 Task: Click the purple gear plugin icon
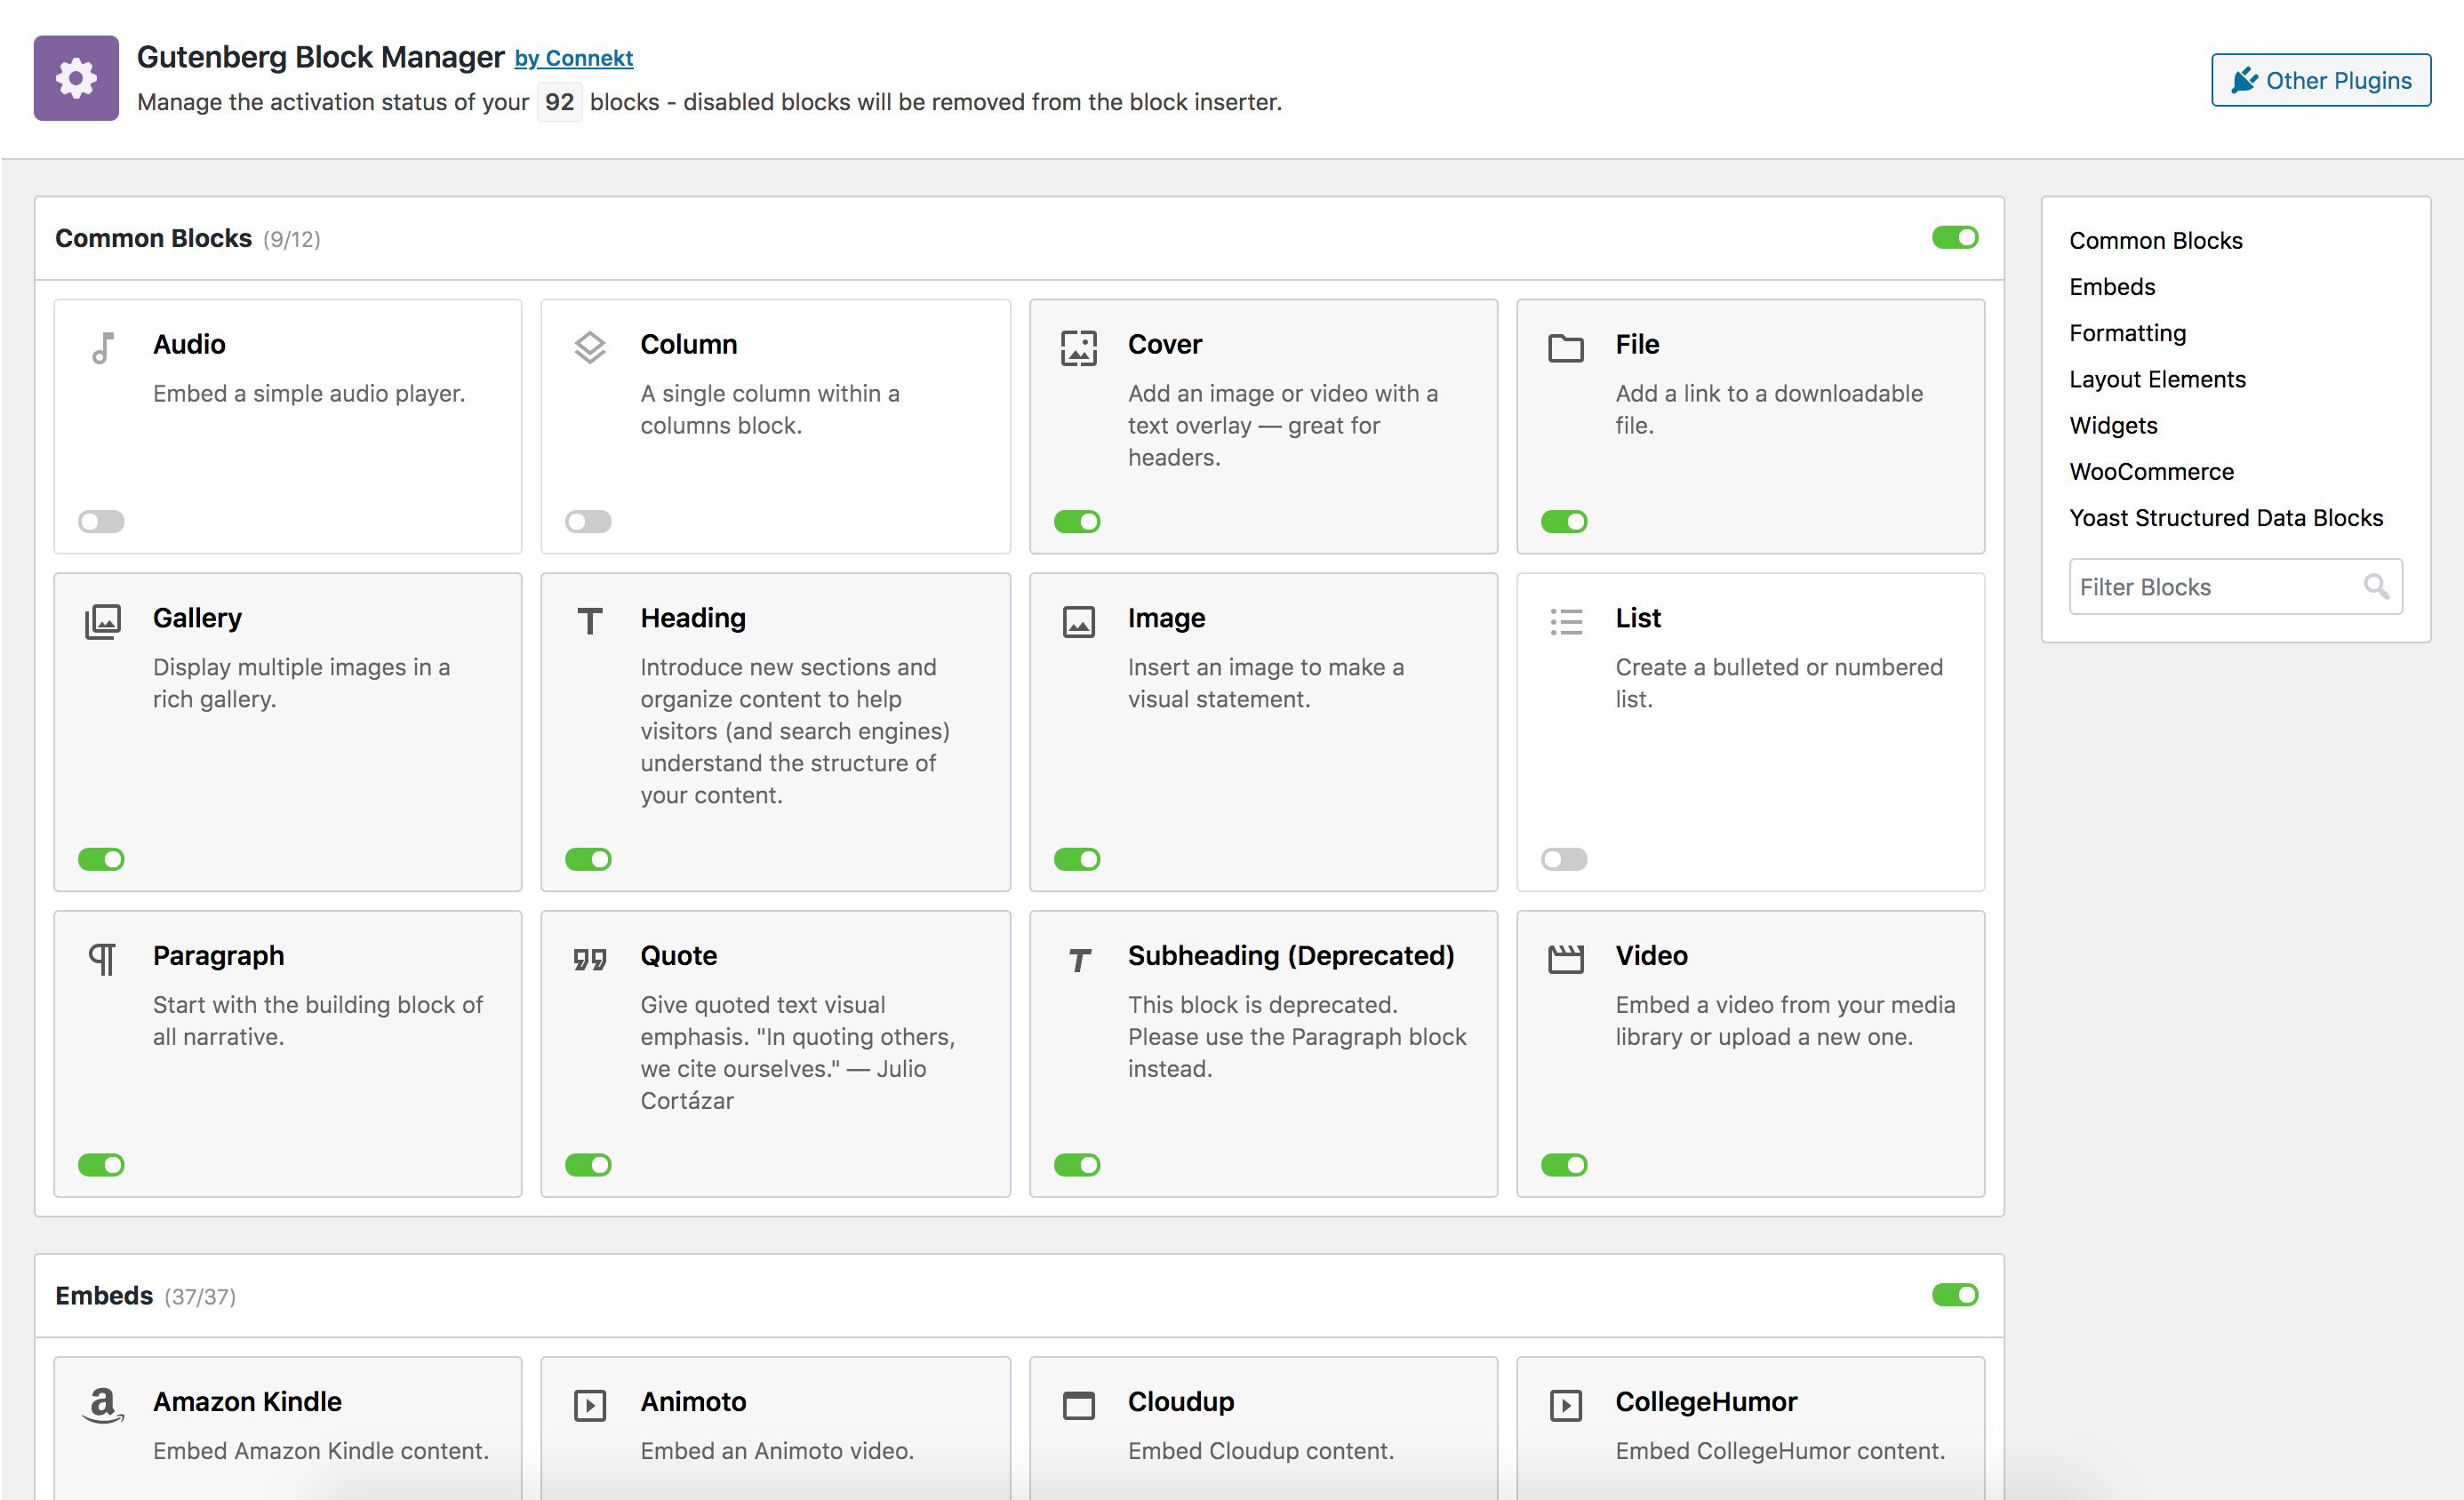76,78
